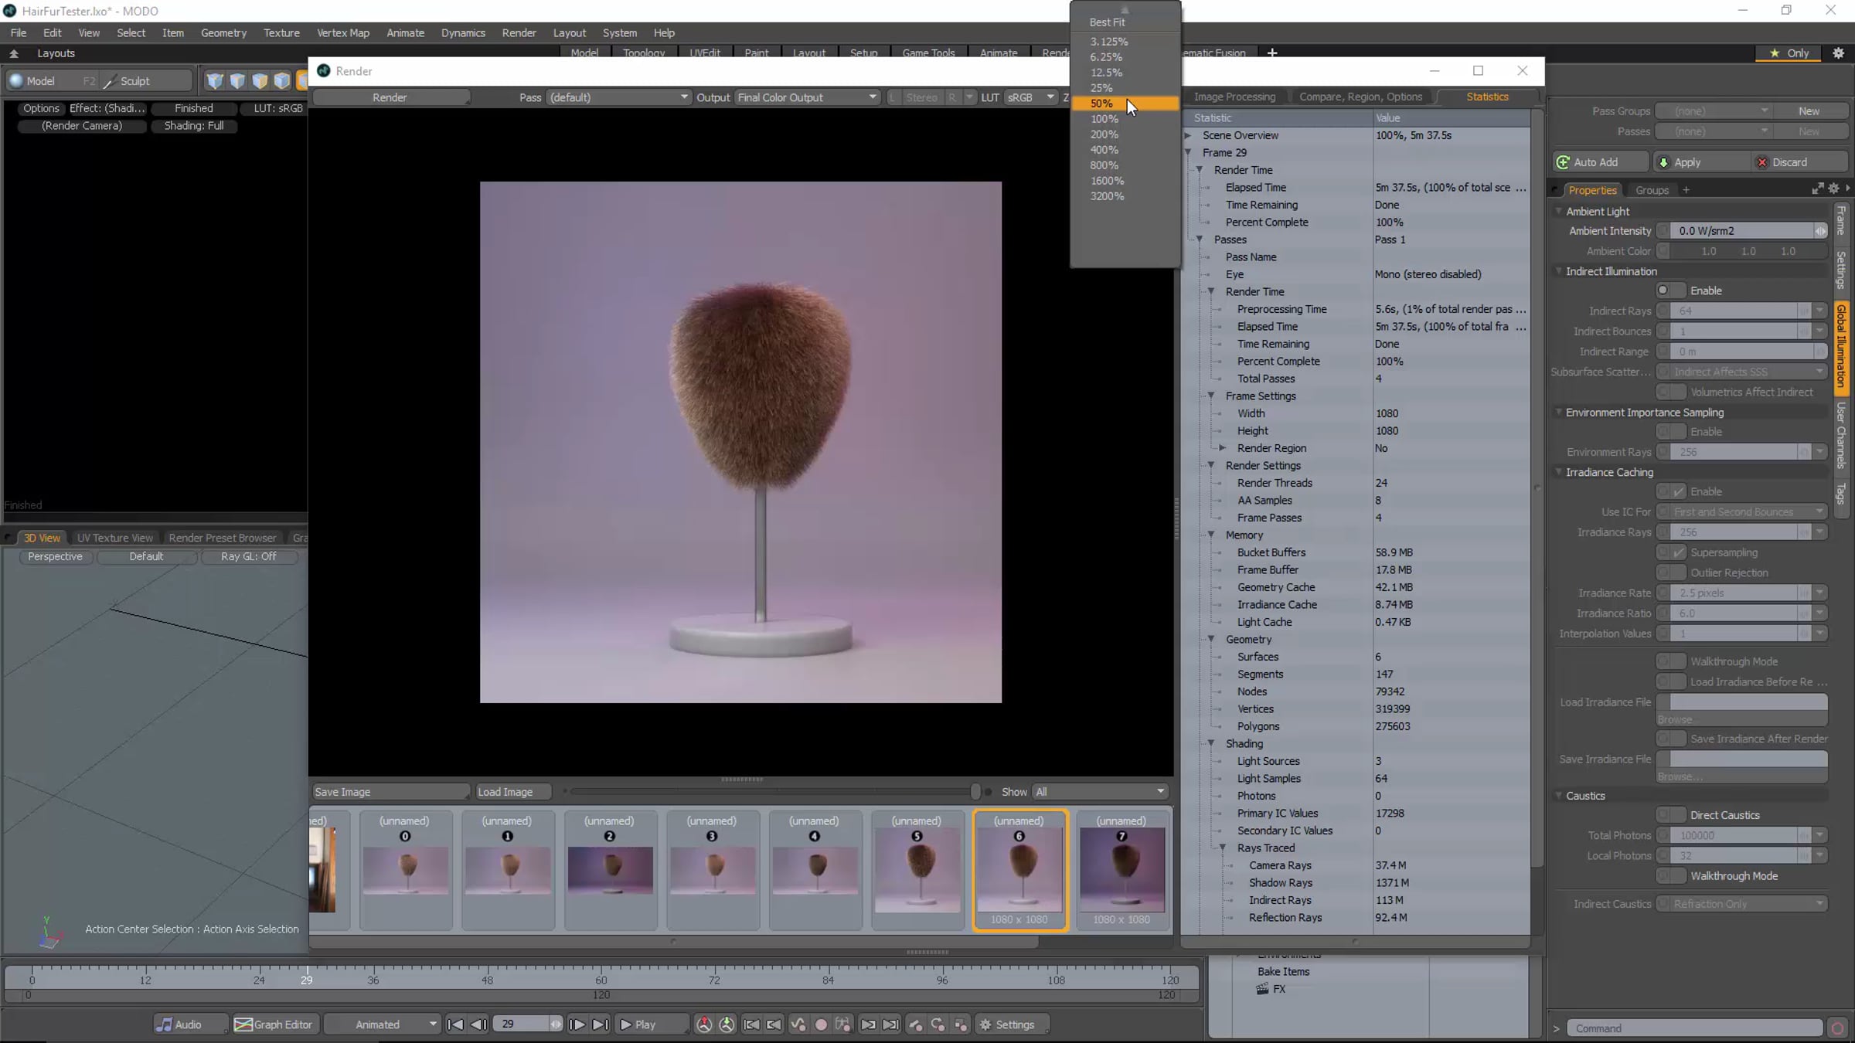This screenshot has height=1043, width=1855.
Task: Go to next keyframe
Action: coord(868,1024)
